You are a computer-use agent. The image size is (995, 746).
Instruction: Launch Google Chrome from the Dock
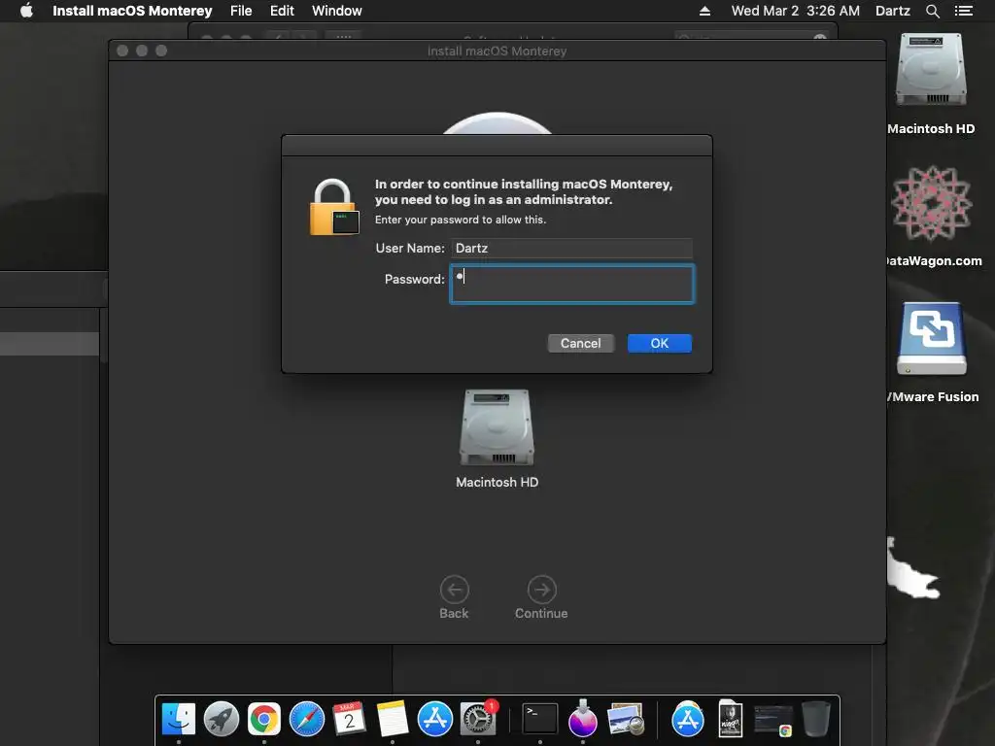pyautogui.click(x=264, y=720)
